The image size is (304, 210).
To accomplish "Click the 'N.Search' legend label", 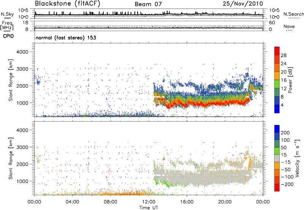I will pos(293,14).
